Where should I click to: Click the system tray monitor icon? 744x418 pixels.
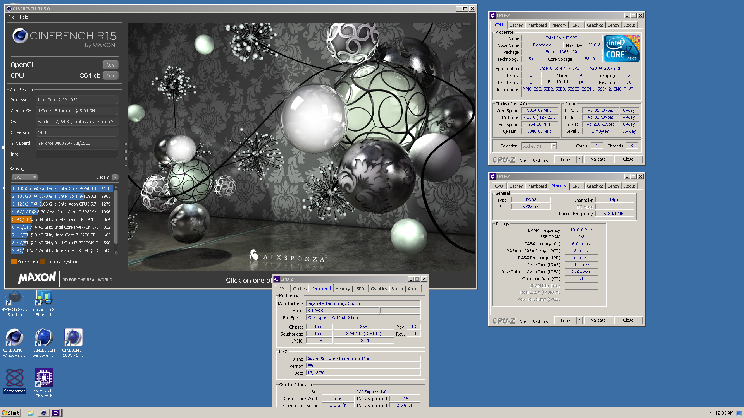tap(739, 413)
